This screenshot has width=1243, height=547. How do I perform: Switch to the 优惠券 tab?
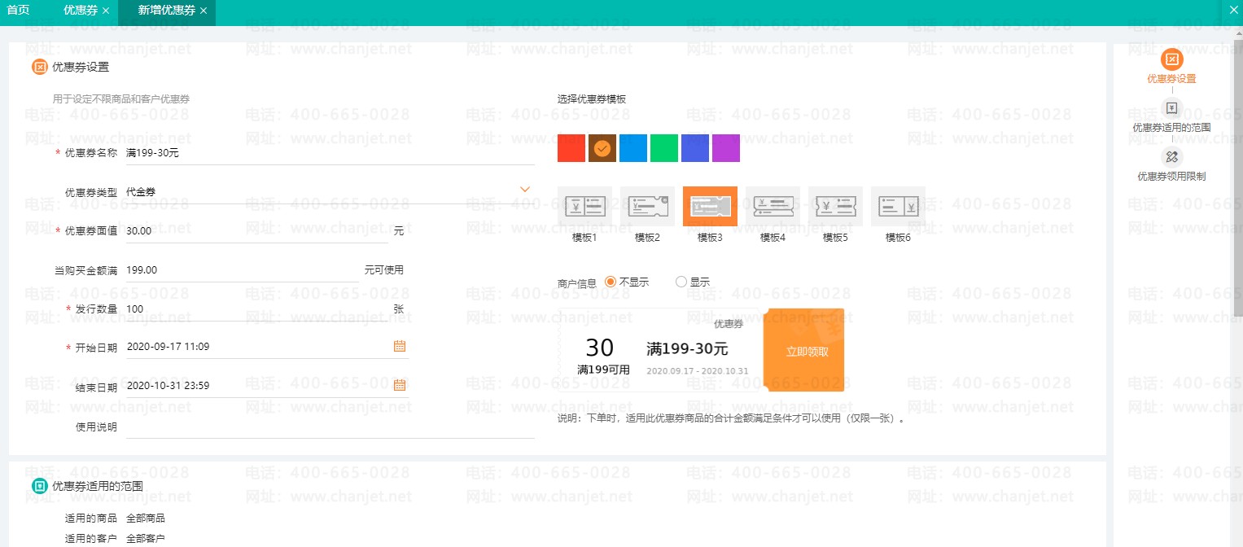pyautogui.click(x=81, y=11)
